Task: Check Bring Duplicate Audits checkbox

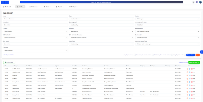Action: pyautogui.click(x=185, y=55)
